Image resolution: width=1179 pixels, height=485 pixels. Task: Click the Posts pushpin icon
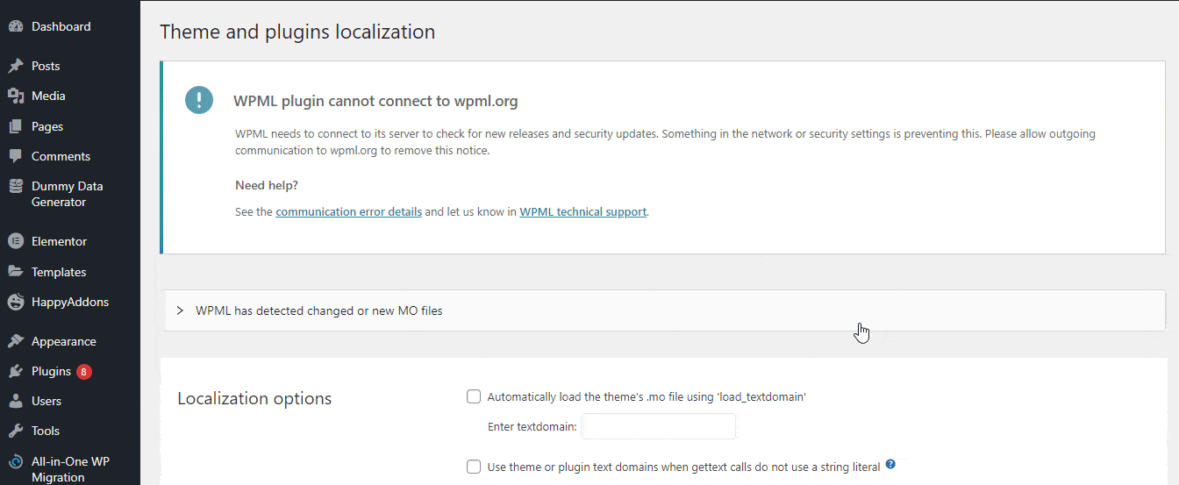15,67
